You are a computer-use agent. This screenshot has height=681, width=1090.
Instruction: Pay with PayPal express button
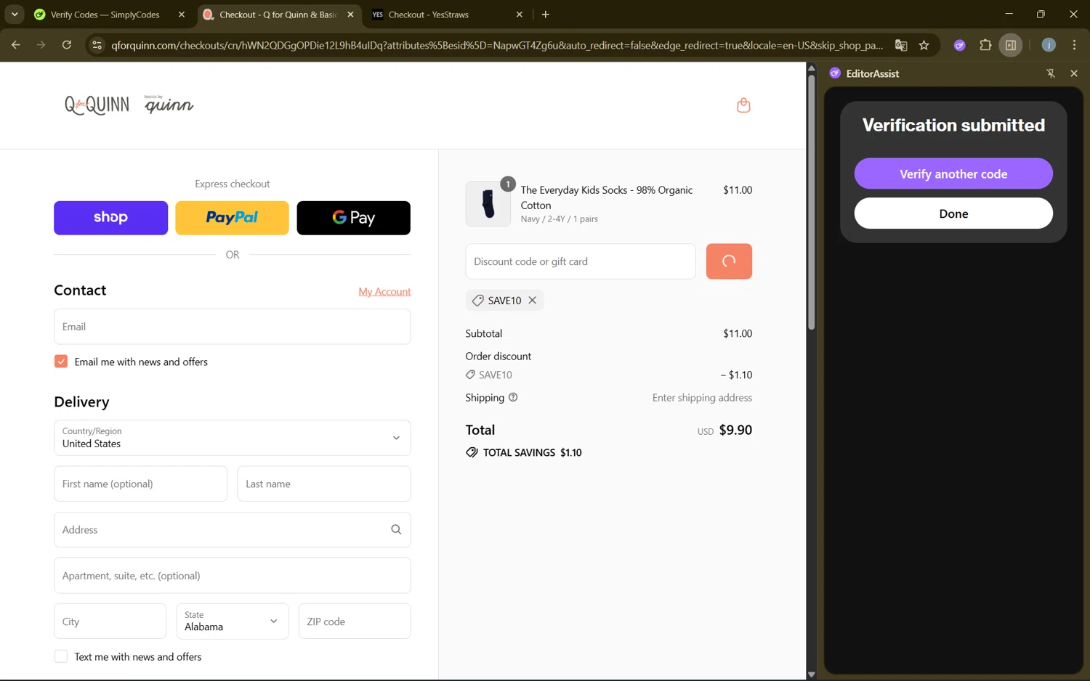tap(232, 218)
